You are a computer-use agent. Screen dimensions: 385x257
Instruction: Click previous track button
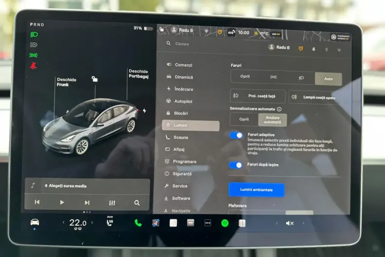(x=37, y=202)
